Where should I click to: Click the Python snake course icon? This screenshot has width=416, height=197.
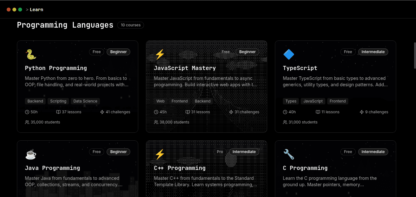point(31,54)
